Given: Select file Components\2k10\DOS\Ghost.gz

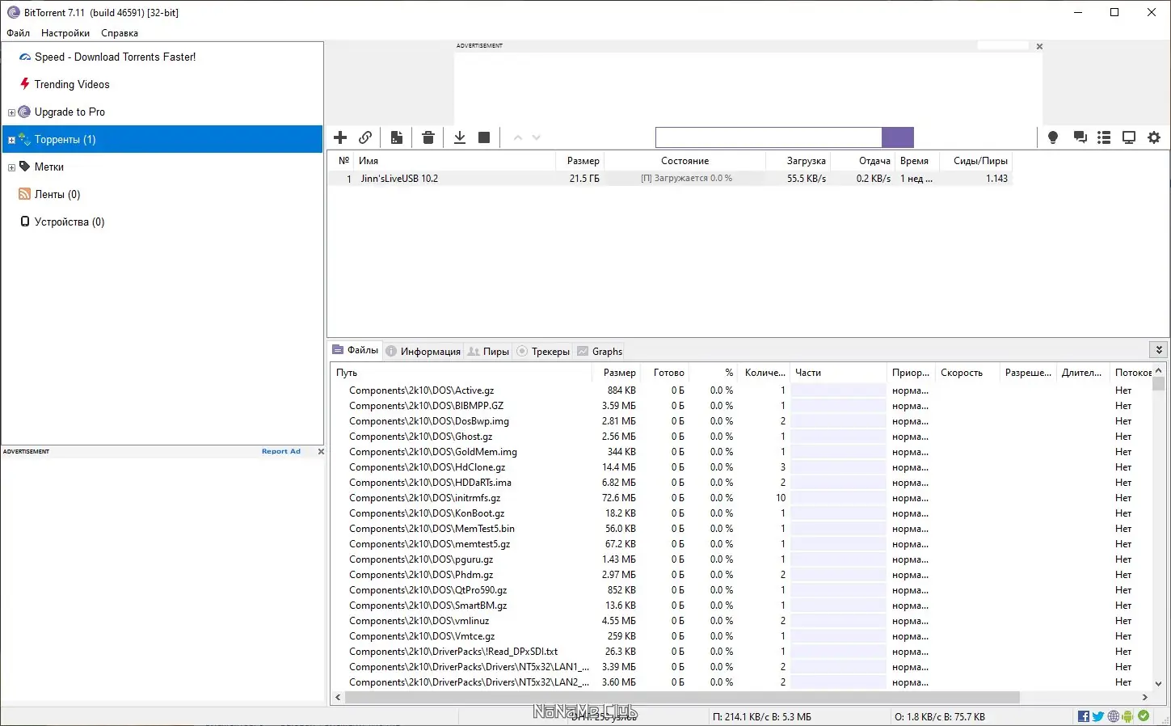Looking at the screenshot, I should (420, 437).
